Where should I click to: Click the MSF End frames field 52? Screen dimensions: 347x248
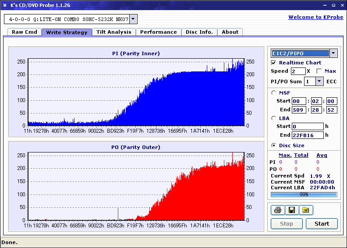(x=332, y=110)
